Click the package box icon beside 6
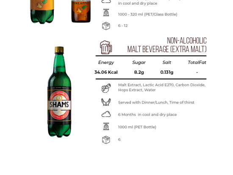The image size is (233, 175). pos(106,140)
